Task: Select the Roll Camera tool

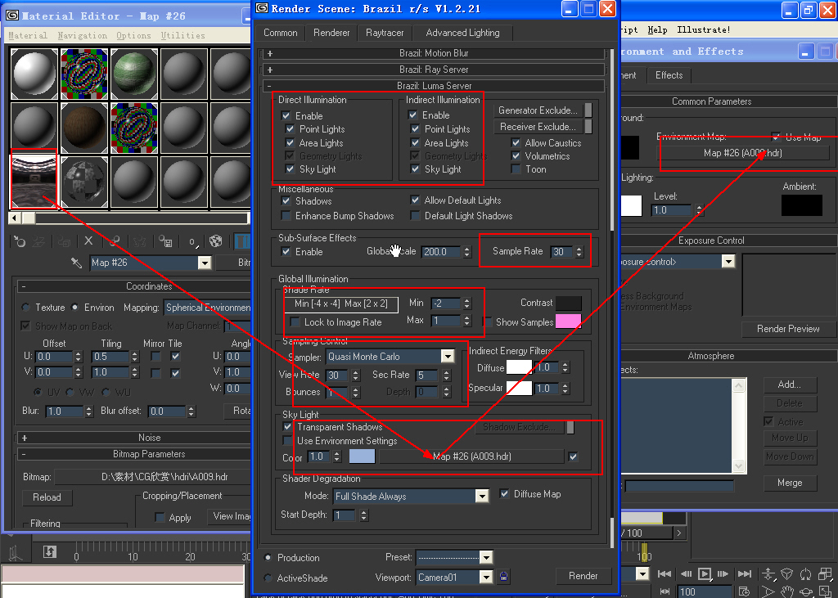Action: [805, 574]
